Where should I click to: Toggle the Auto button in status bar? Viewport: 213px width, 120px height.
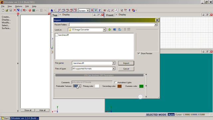(171, 115)
